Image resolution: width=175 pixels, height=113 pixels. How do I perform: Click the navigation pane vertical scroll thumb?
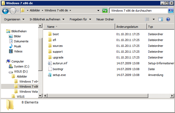(40, 55)
